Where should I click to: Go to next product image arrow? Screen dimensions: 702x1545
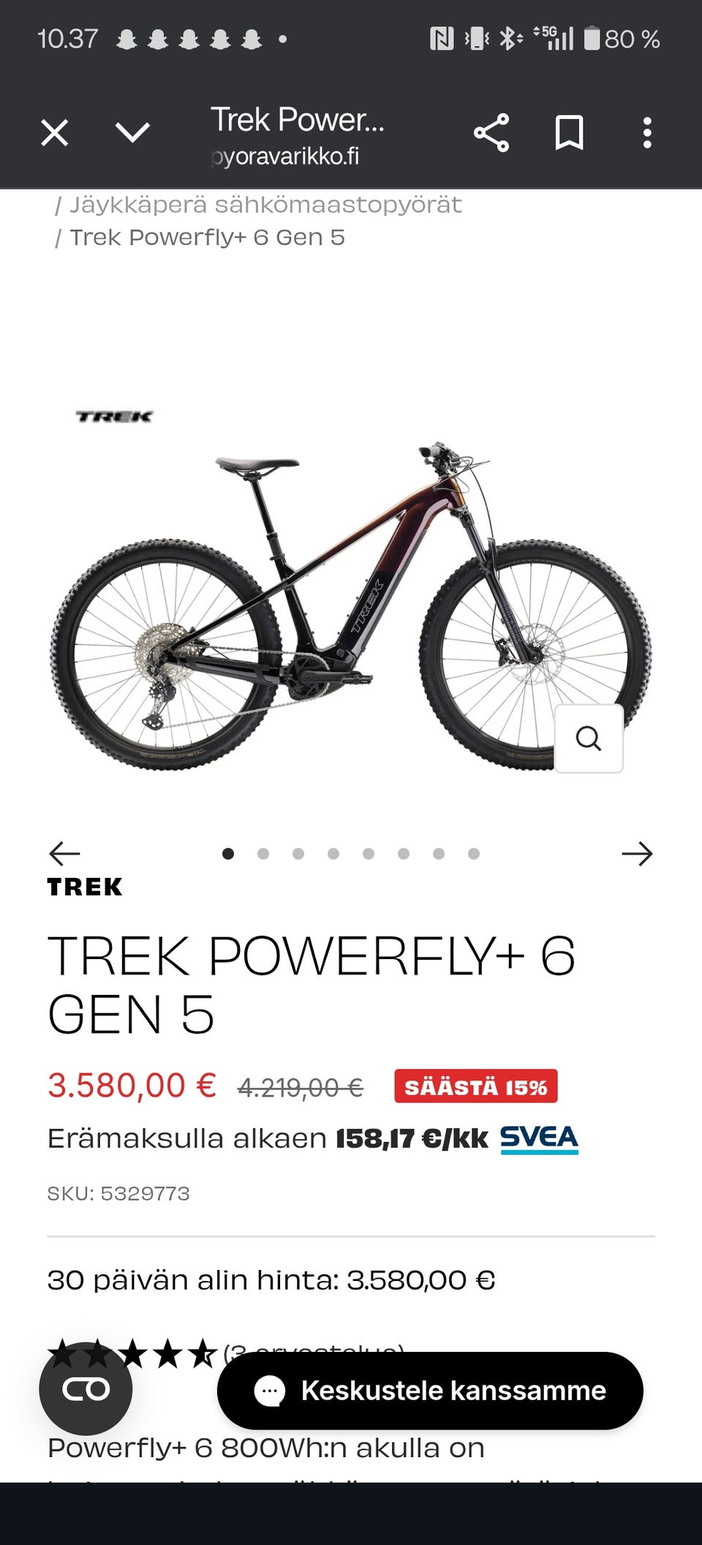tap(637, 854)
